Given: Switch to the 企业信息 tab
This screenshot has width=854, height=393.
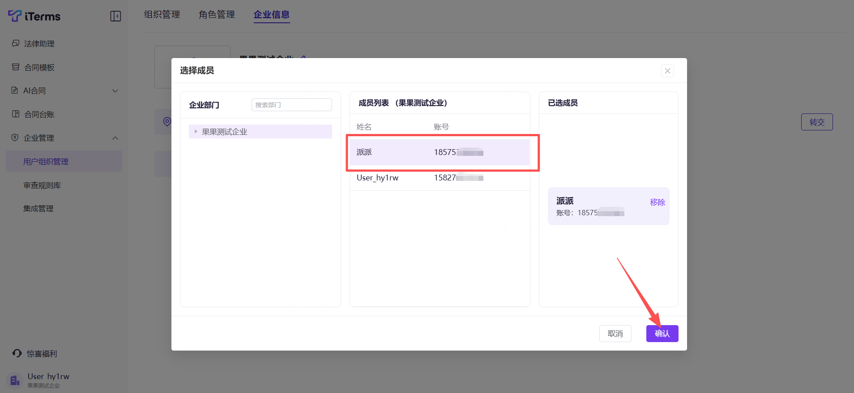Looking at the screenshot, I should pos(272,15).
